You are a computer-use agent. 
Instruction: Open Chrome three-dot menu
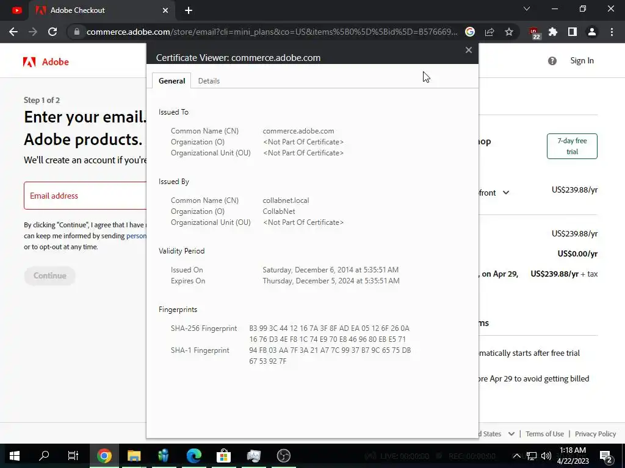612,32
